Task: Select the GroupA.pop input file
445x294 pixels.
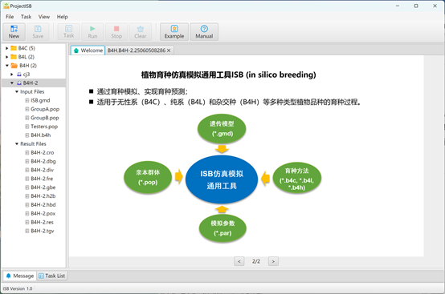Action: (45, 109)
